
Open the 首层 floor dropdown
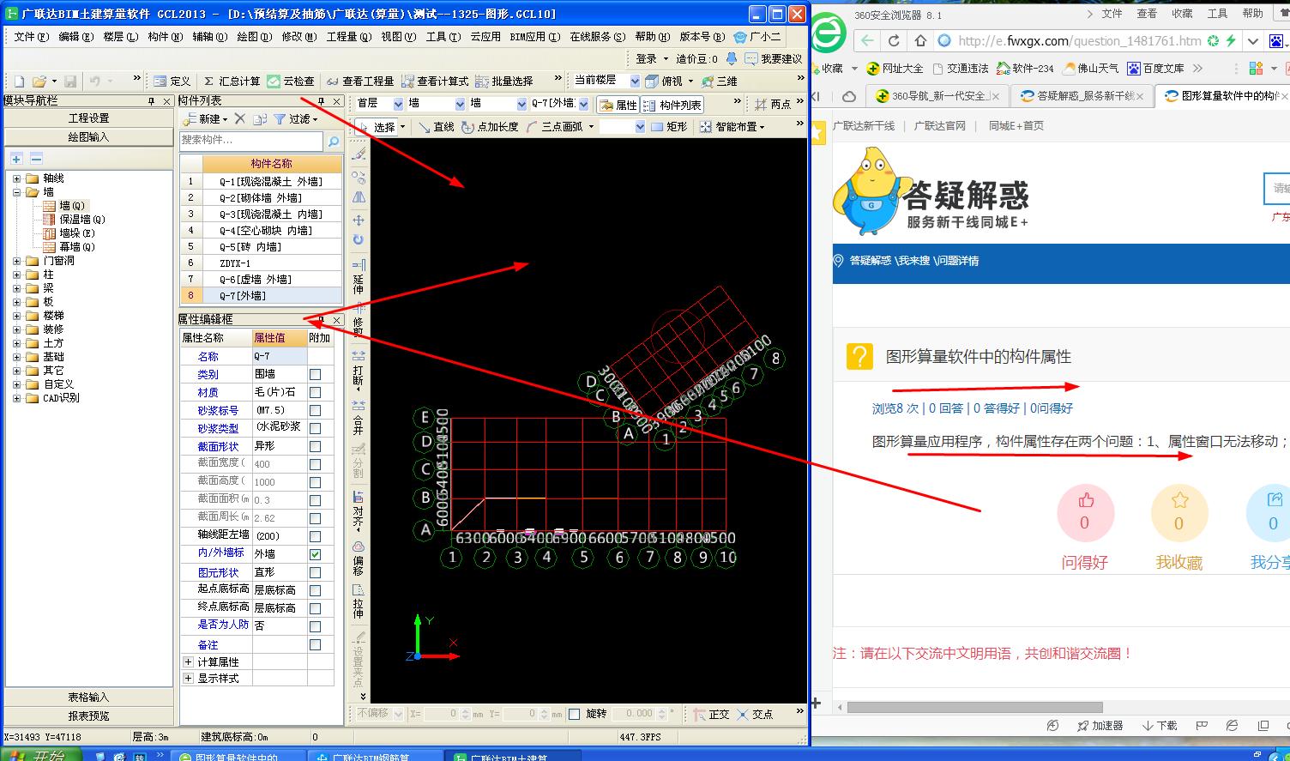click(x=397, y=104)
